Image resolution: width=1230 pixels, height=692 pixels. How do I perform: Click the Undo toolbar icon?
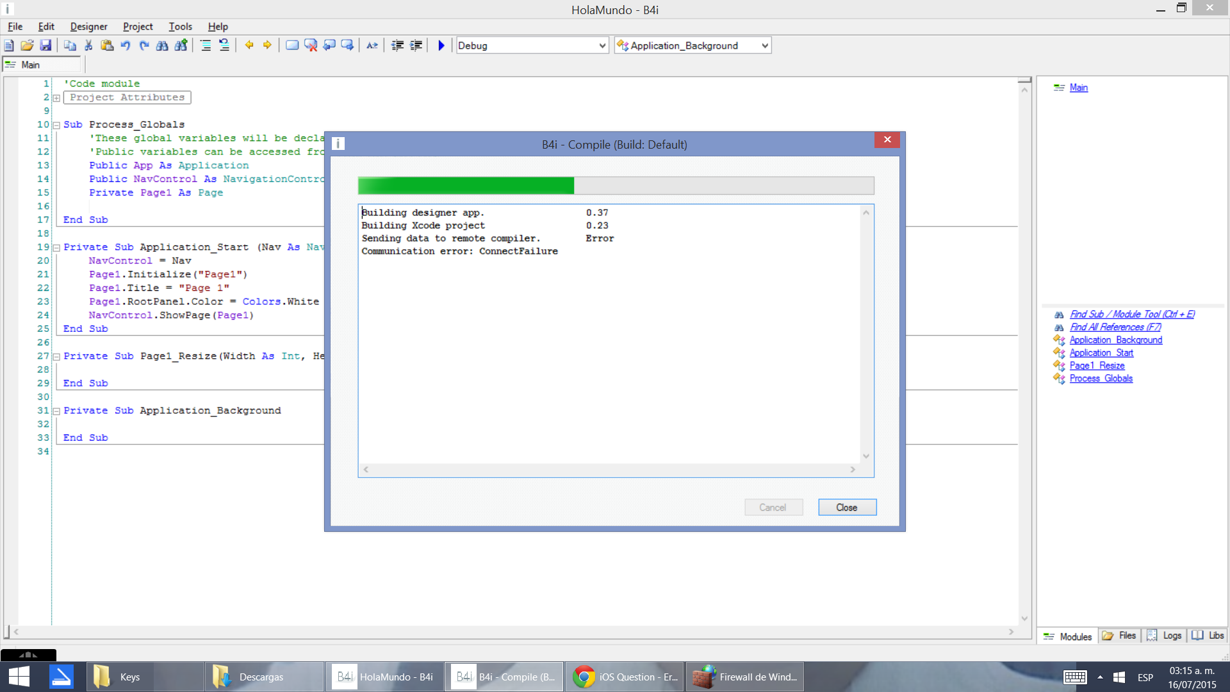[126, 45]
